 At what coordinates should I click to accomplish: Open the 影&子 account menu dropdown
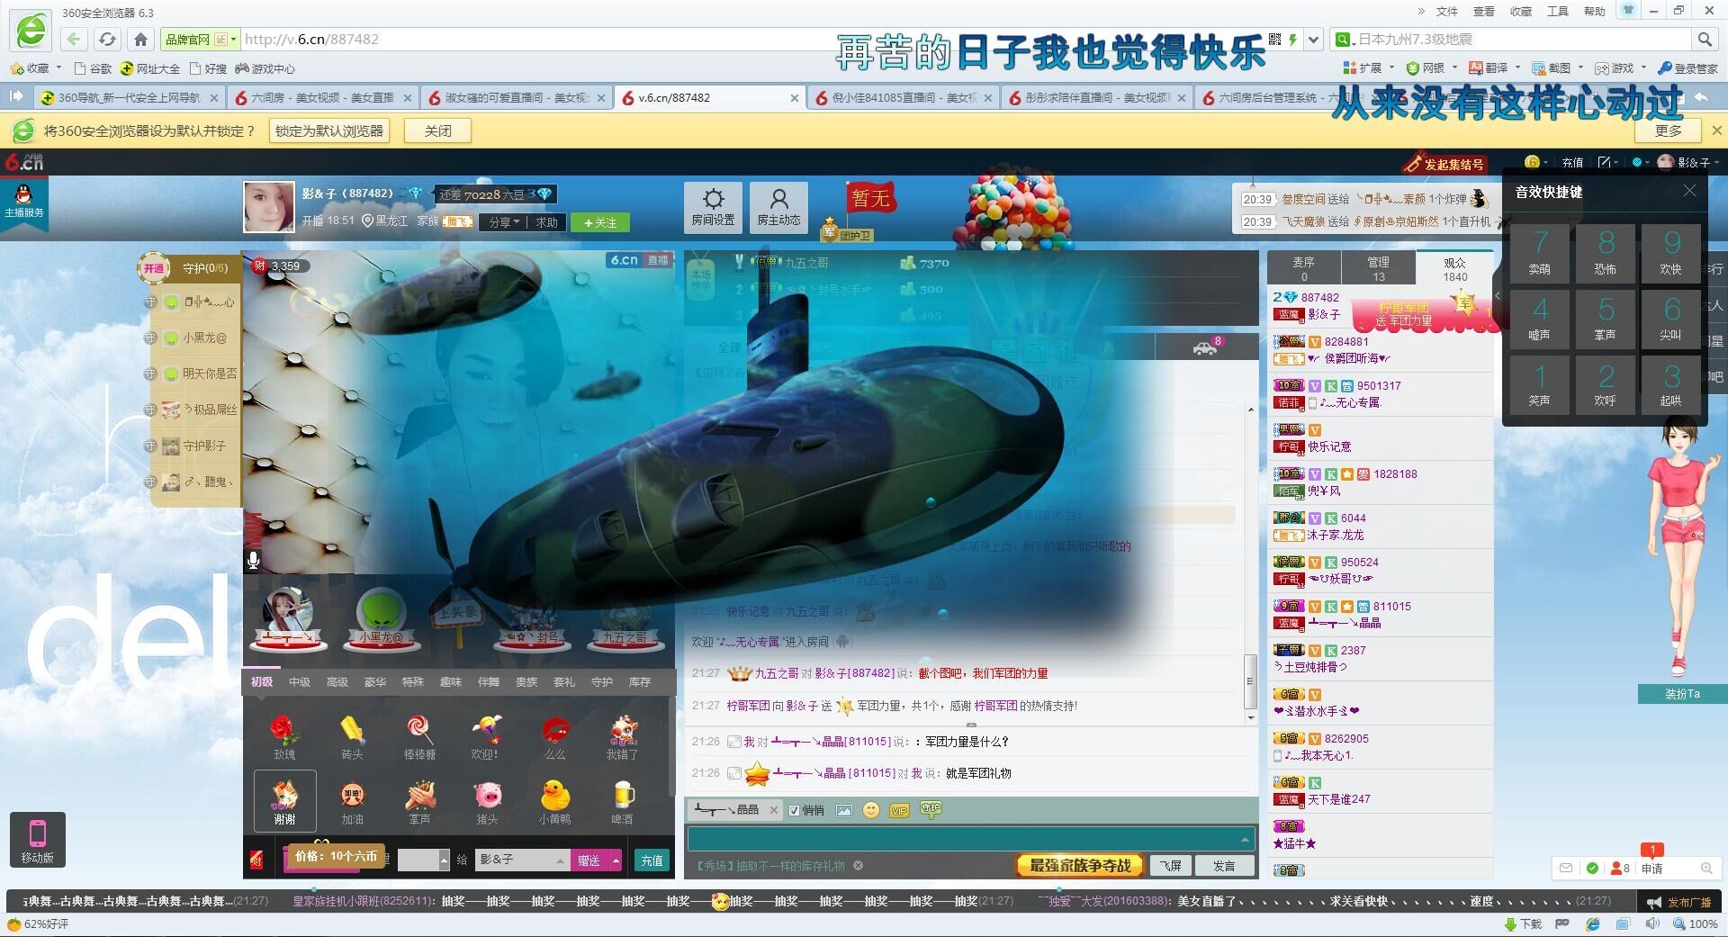1688,162
